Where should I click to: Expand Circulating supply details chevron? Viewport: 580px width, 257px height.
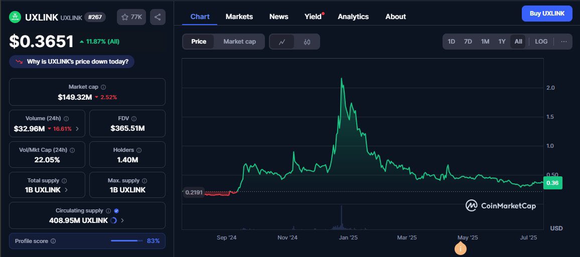click(122, 220)
